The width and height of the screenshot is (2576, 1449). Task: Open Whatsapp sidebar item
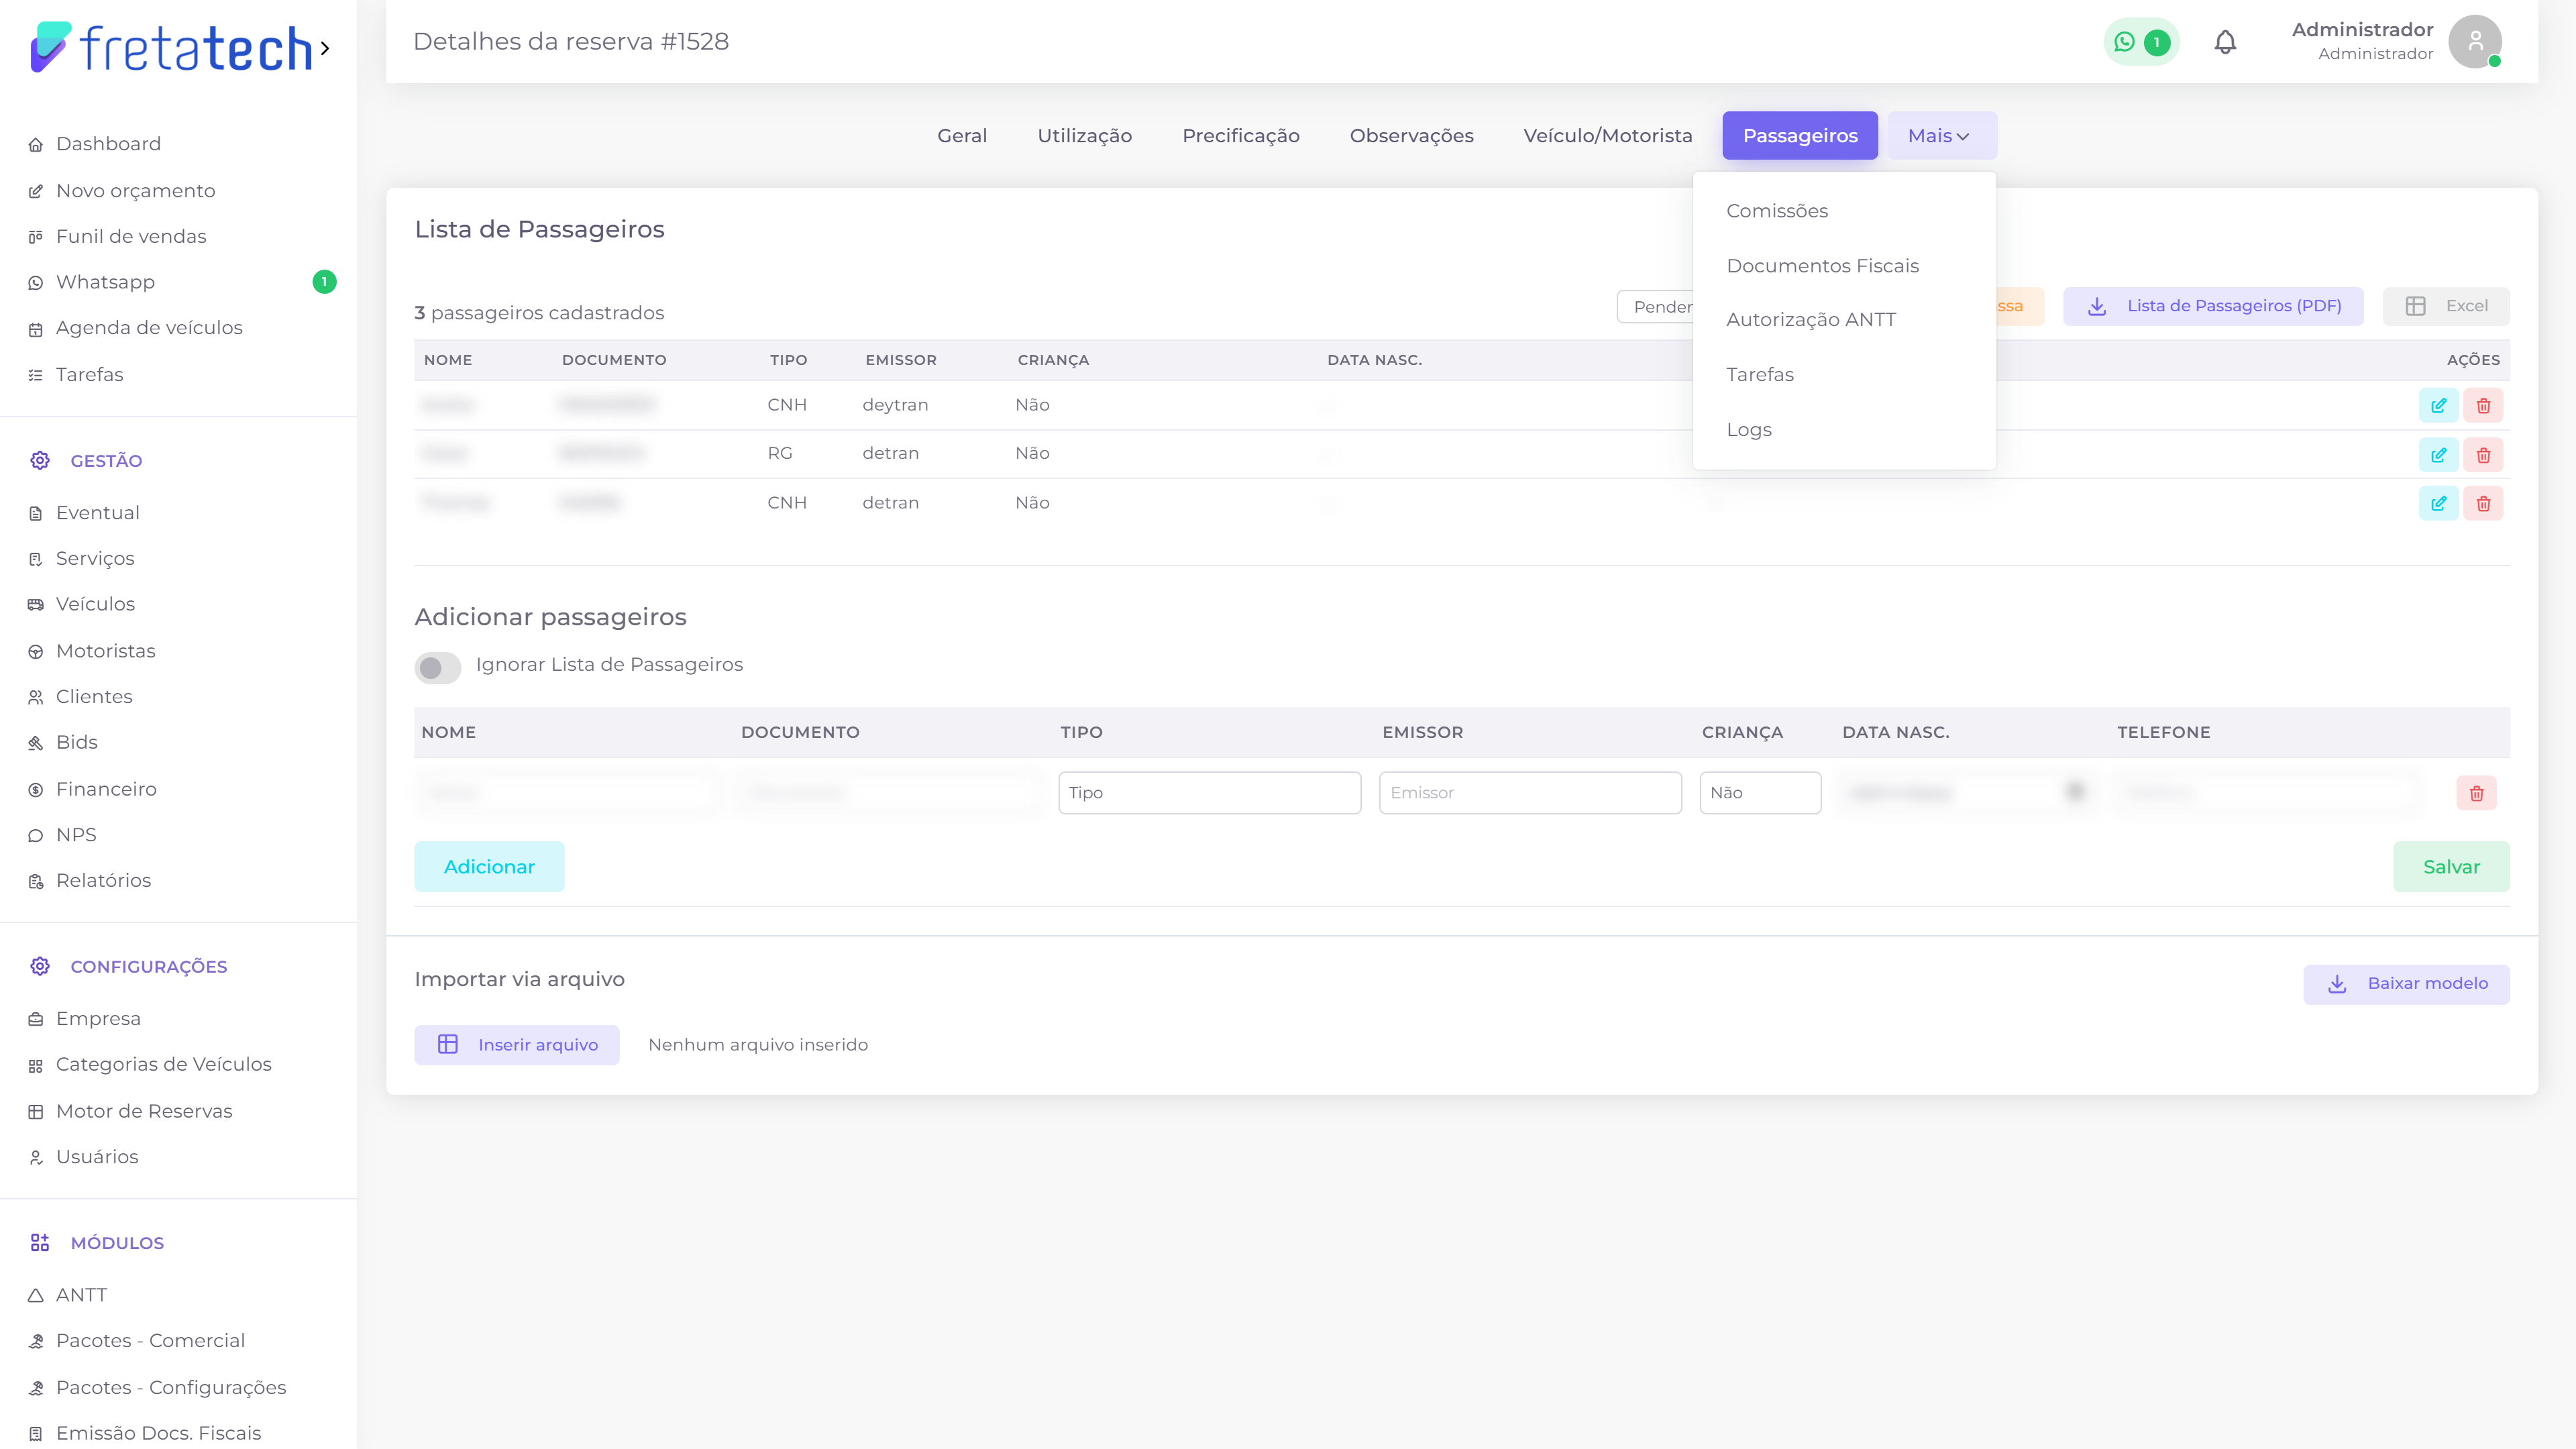(x=105, y=282)
